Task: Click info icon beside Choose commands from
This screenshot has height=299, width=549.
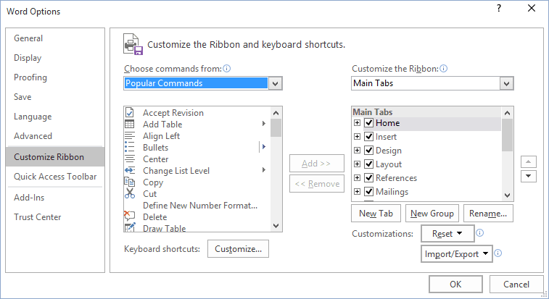Action: pos(226,69)
